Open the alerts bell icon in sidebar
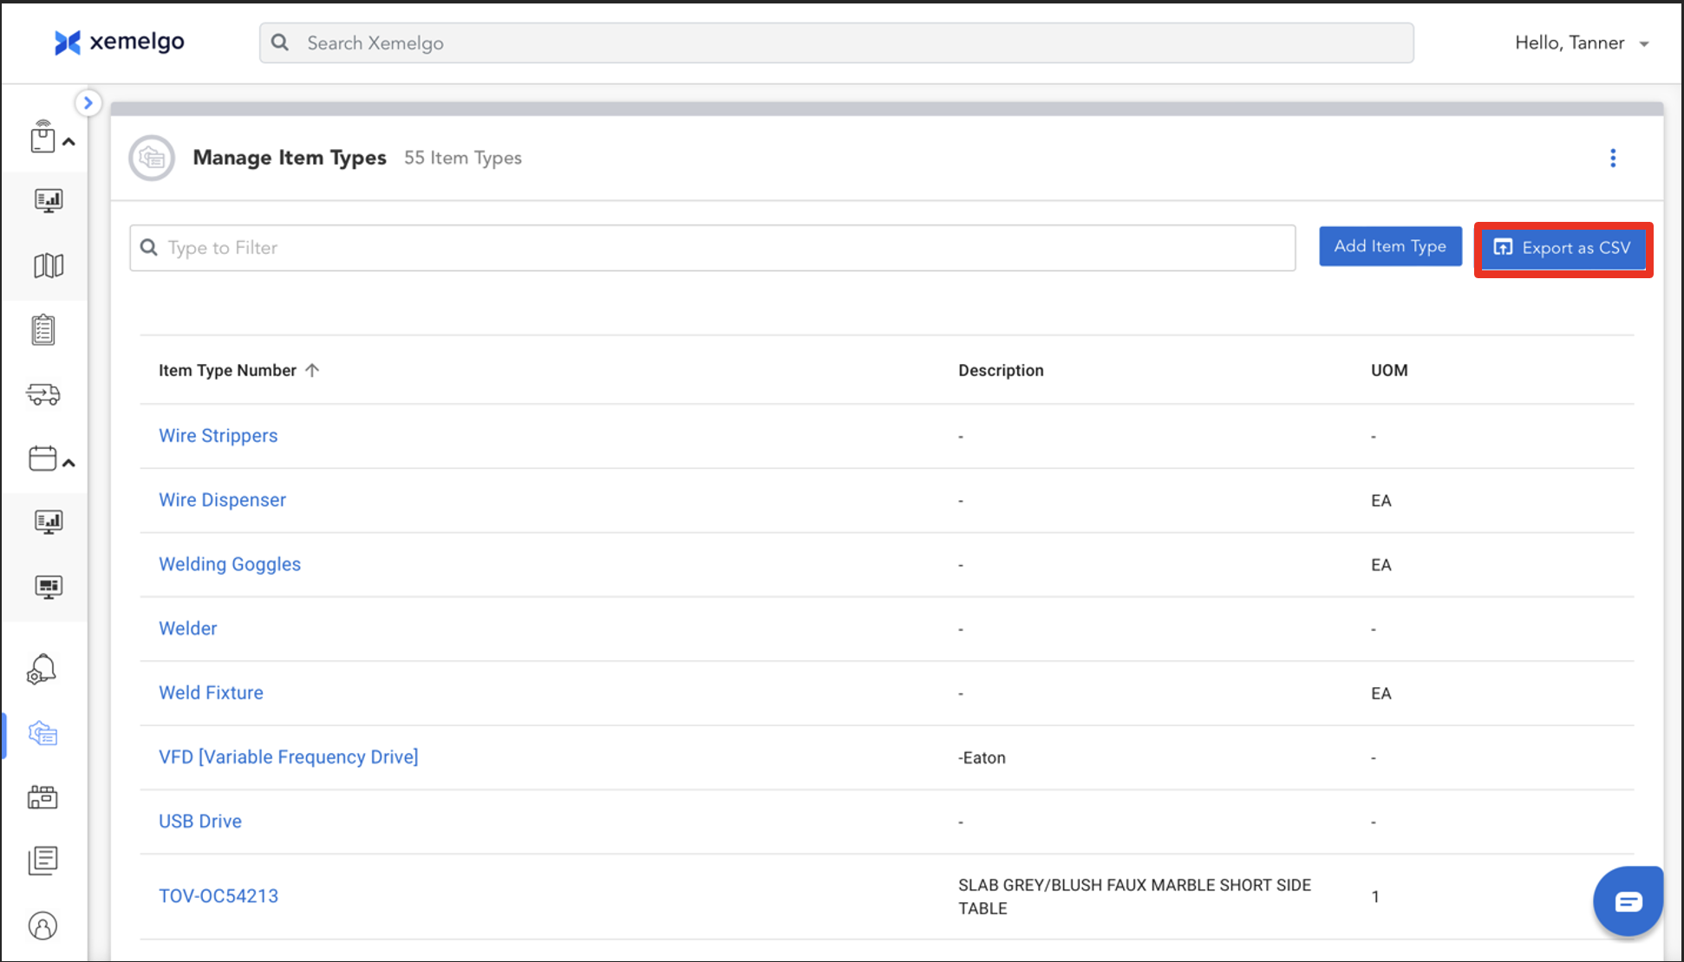Screen dimensions: 1684x962 [42, 669]
